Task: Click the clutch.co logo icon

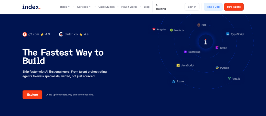Action: click(61, 34)
